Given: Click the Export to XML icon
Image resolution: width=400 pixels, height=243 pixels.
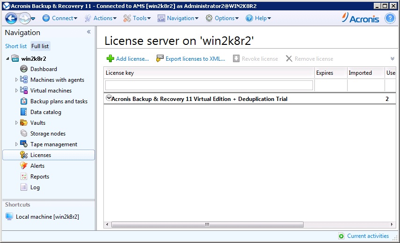Looking at the screenshot, I should coord(160,58).
